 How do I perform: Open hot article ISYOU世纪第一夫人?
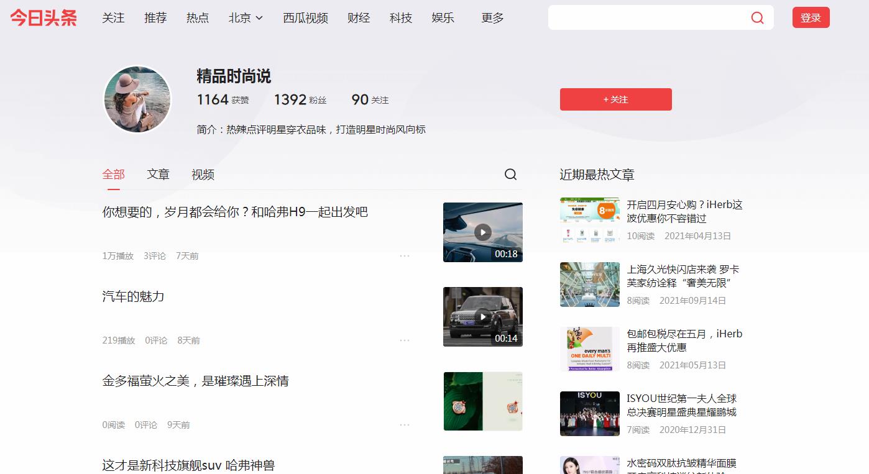click(x=681, y=405)
